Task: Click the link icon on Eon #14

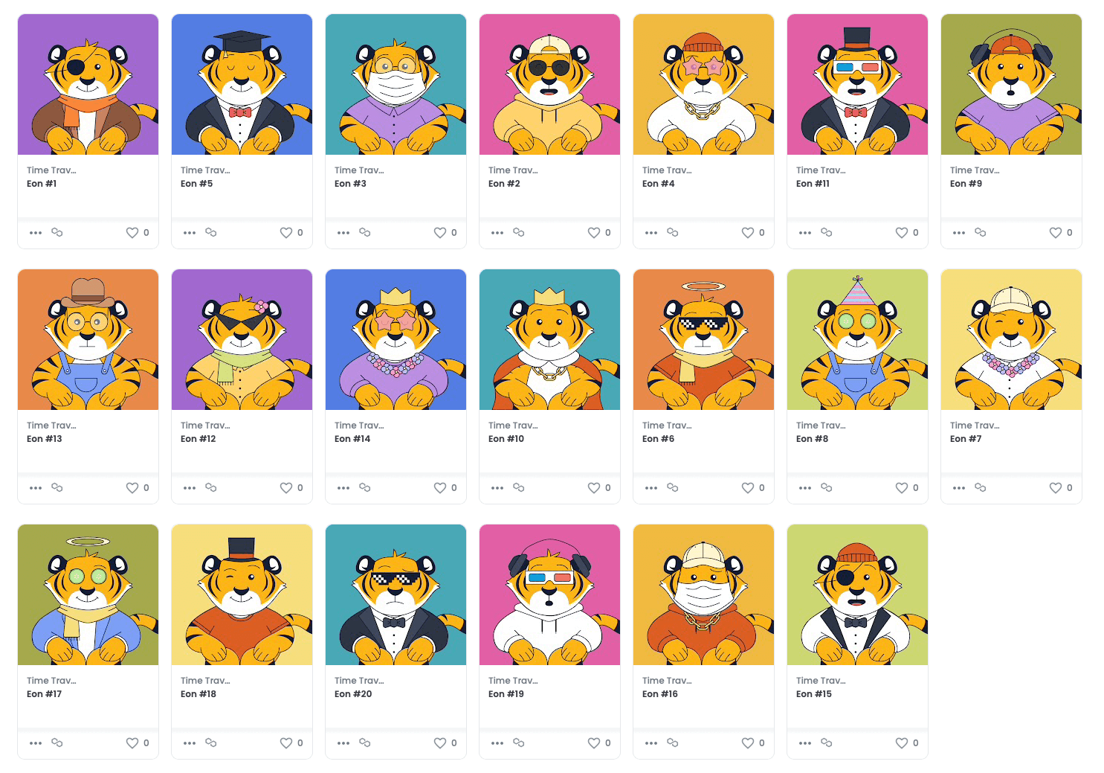Action: tap(365, 488)
